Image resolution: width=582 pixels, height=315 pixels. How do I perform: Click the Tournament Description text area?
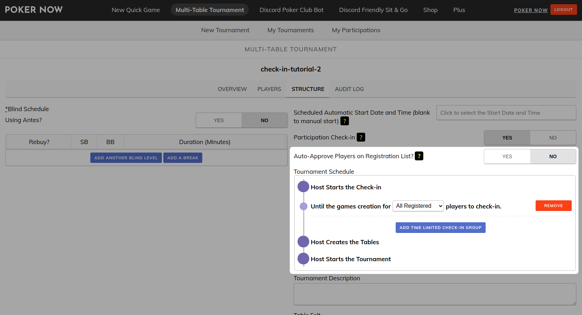coord(435,294)
